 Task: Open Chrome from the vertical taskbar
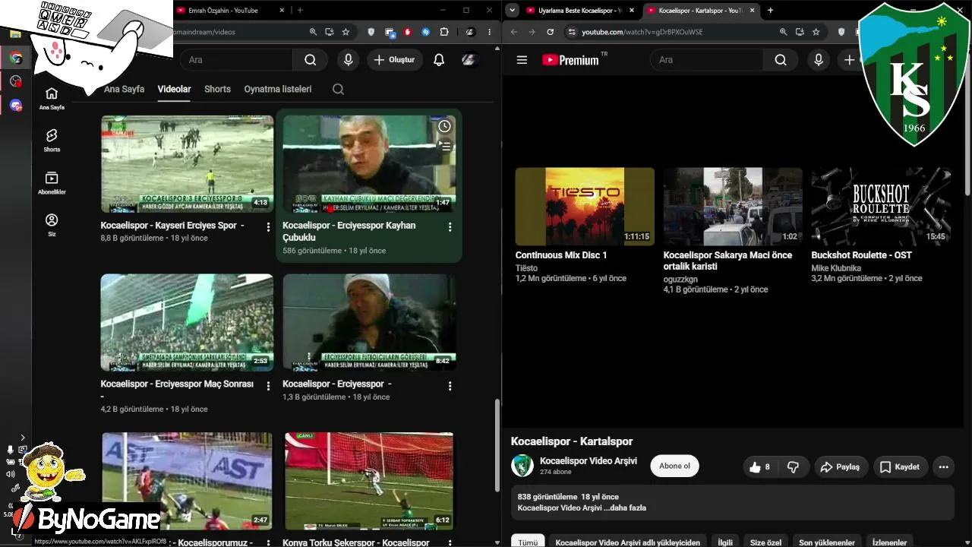coord(15,58)
